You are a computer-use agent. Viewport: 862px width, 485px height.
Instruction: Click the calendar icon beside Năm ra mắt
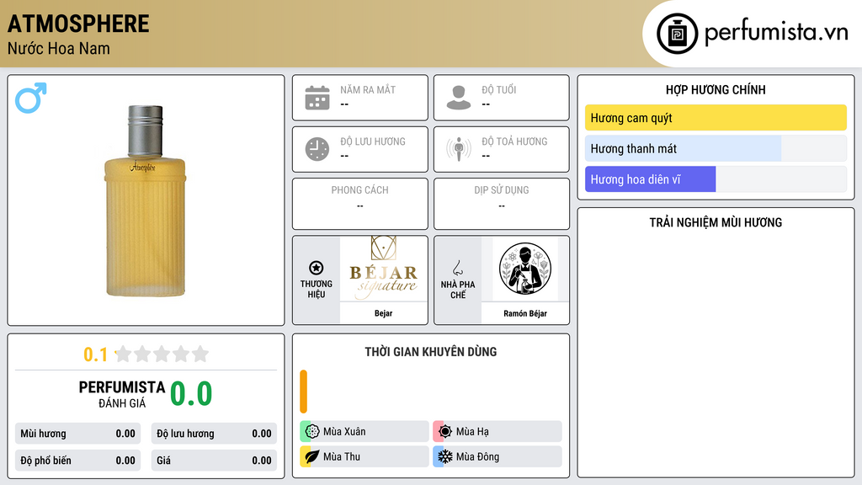(x=317, y=98)
